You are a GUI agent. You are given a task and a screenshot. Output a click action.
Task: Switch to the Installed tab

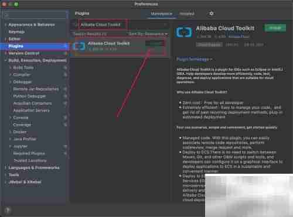(187, 13)
